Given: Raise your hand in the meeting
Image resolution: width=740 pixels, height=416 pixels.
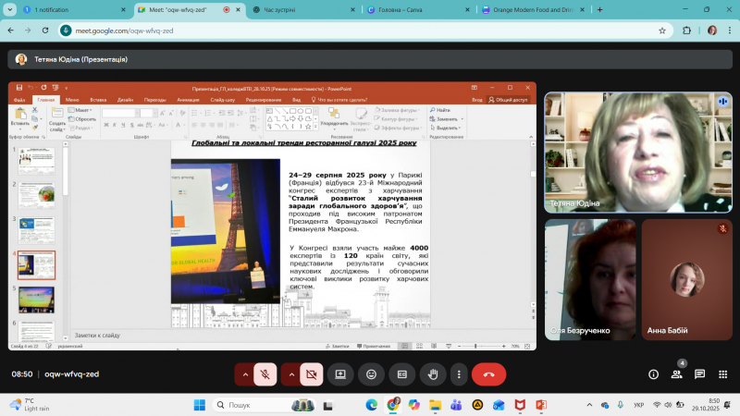Looking at the screenshot, I should (x=431, y=373).
